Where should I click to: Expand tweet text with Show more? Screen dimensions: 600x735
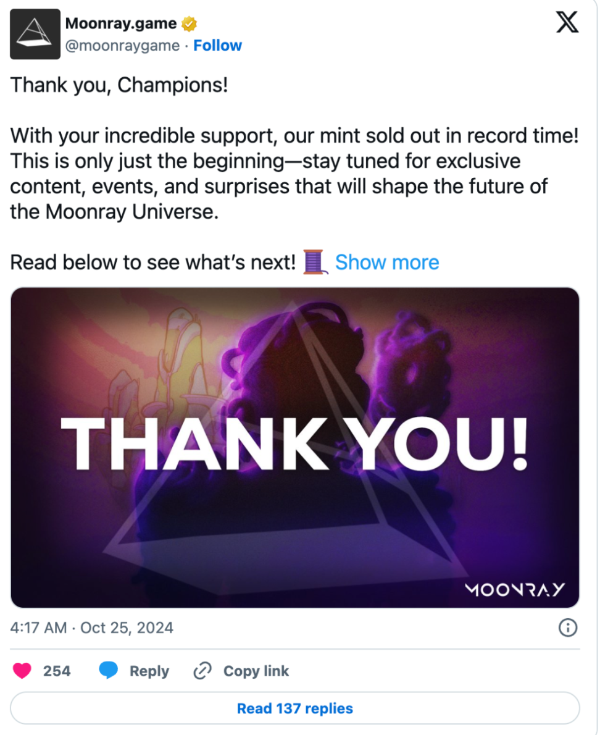[x=388, y=262]
